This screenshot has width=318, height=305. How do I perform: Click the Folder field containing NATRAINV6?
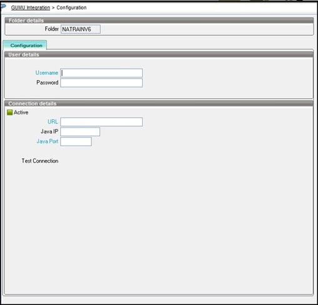tap(81, 29)
